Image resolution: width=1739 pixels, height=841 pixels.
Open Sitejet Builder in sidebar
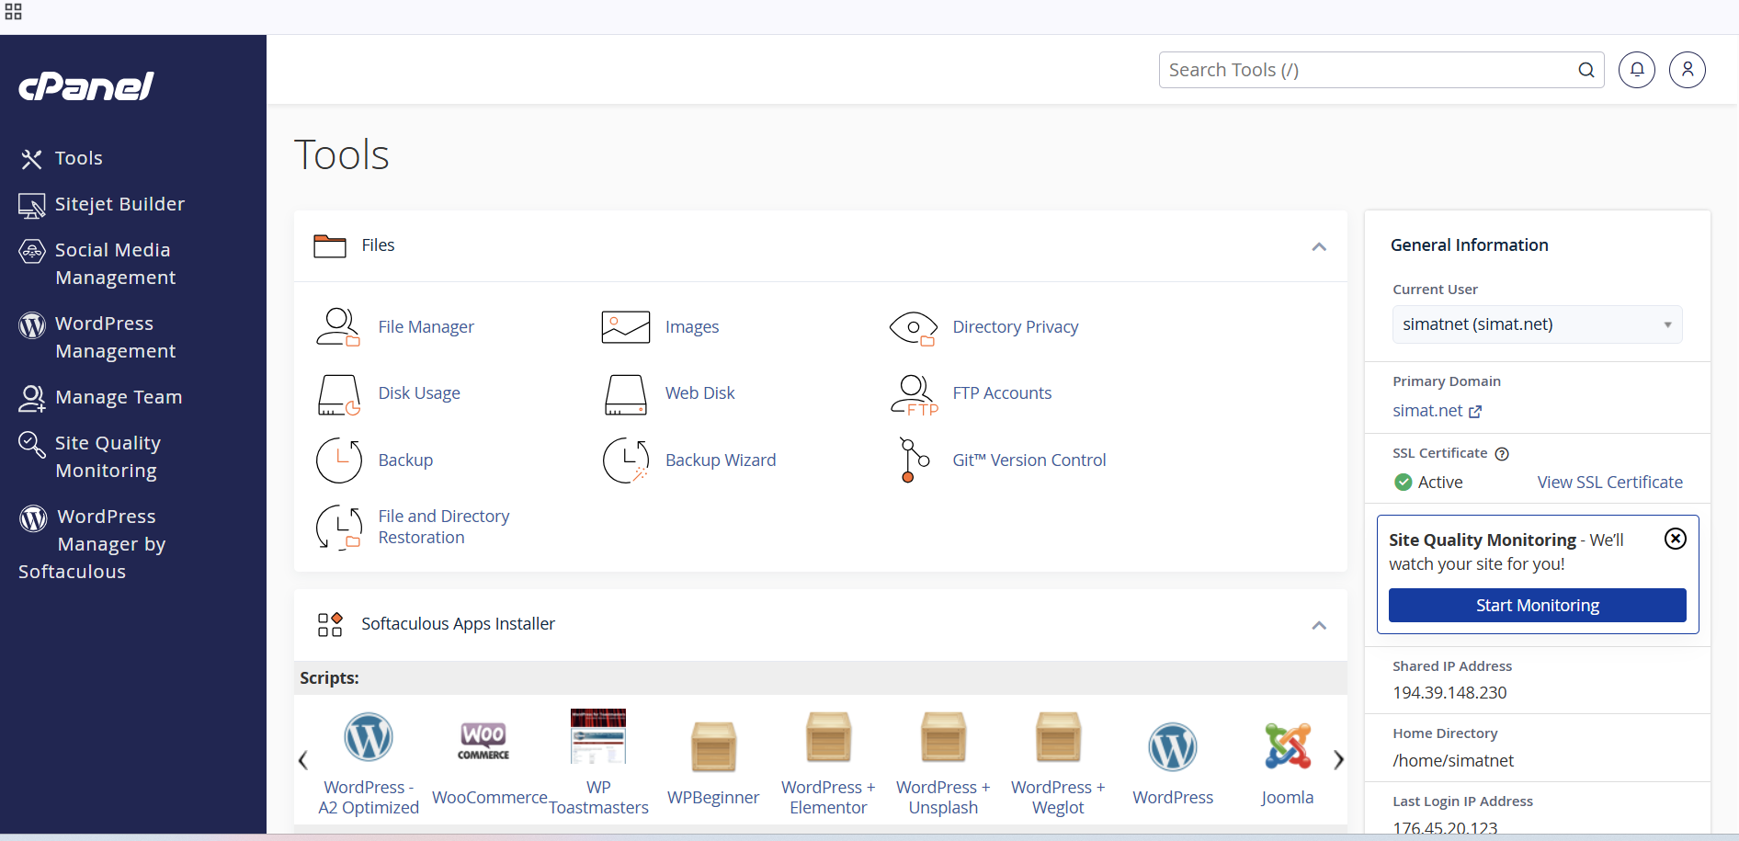coord(119,204)
